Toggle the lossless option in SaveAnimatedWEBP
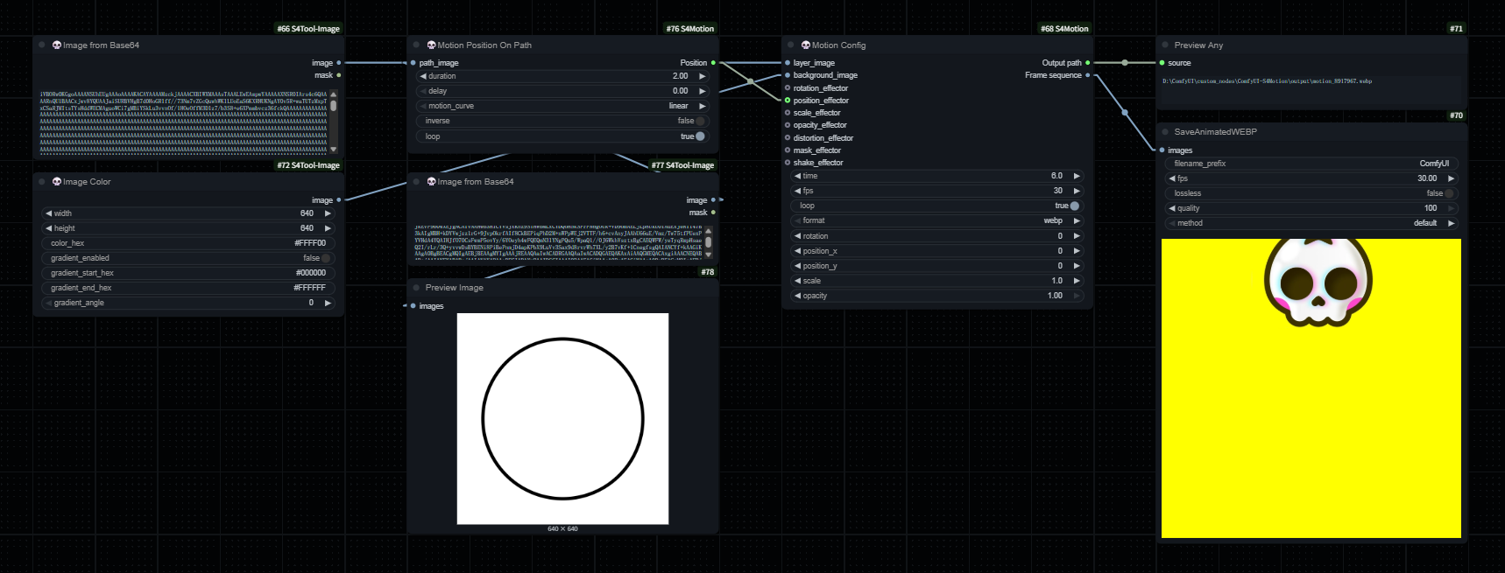This screenshot has width=1505, height=573. 1448,193
